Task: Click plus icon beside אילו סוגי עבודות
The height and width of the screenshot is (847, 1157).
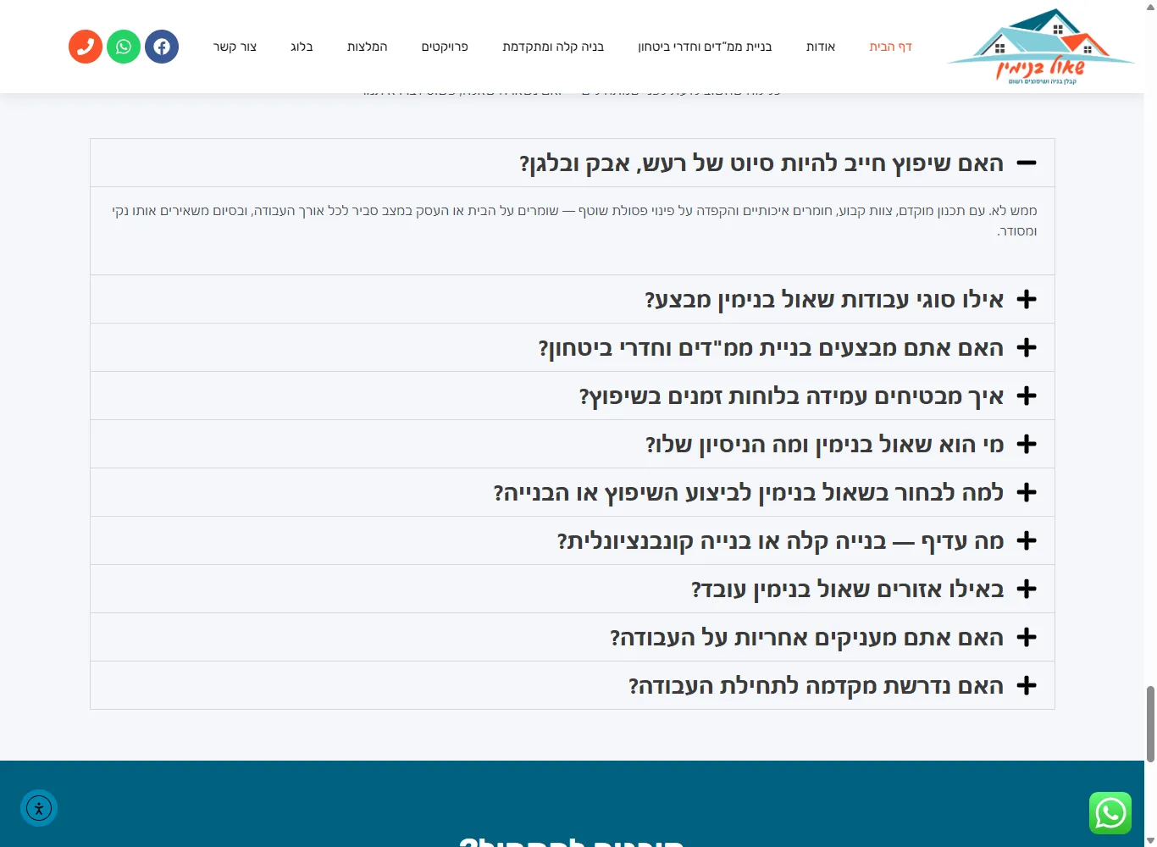Action: 1027,299
